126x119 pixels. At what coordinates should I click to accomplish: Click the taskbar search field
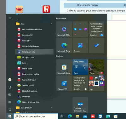tap(36, 116)
